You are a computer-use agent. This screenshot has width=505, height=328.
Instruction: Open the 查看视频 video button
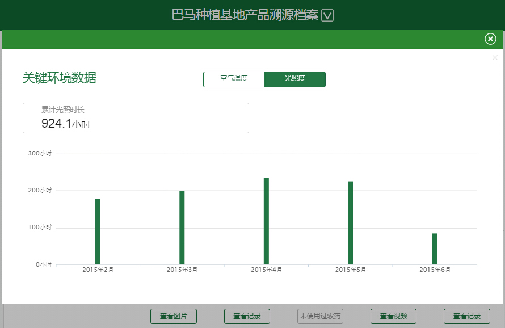(393, 316)
